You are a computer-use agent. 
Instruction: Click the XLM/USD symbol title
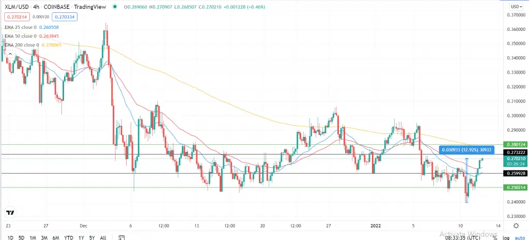(17, 6)
